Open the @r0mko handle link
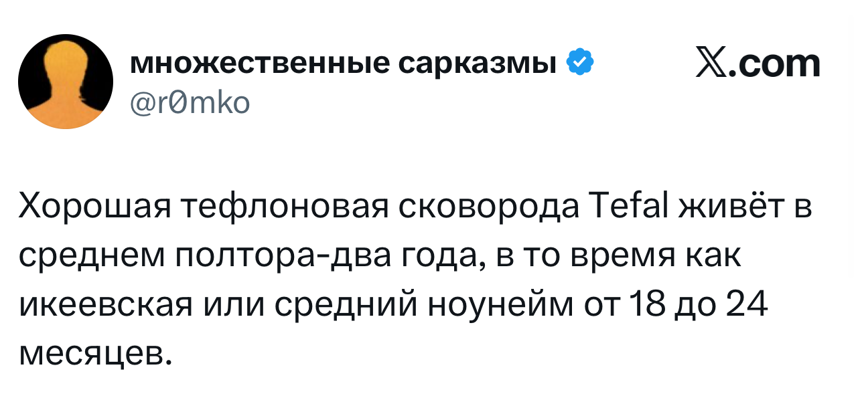 (189, 102)
